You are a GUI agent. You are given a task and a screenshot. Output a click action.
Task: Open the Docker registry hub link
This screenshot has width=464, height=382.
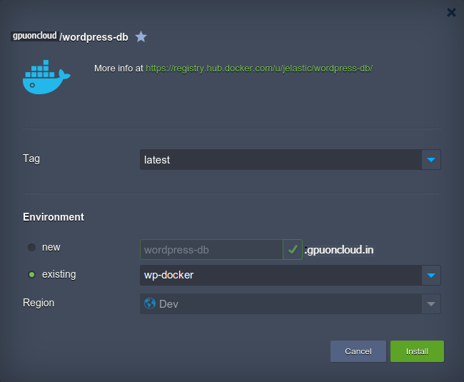(259, 69)
